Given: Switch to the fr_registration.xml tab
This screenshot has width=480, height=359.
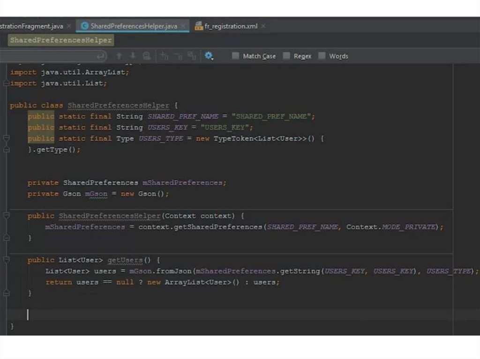Looking at the screenshot, I should pyautogui.click(x=231, y=26).
